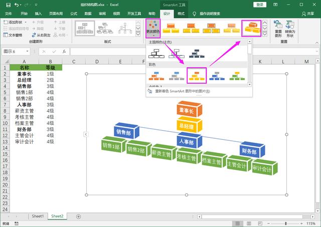Screen dimensions: 321x227
Task: Select the first flat SmartArt style
Action: (171, 28)
